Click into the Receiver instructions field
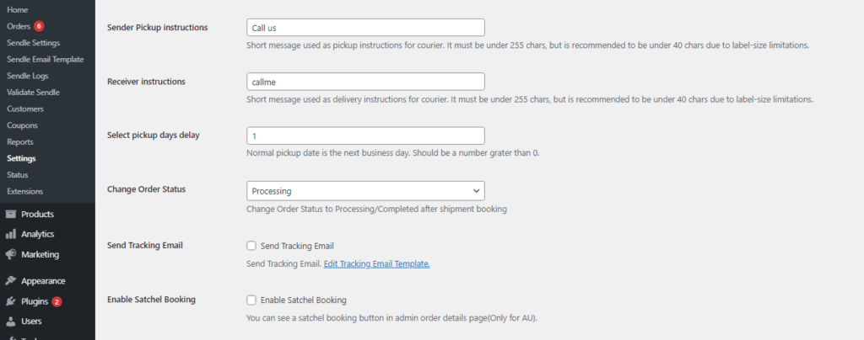This screenshot has width=864, height=340. tap(365, 82)
